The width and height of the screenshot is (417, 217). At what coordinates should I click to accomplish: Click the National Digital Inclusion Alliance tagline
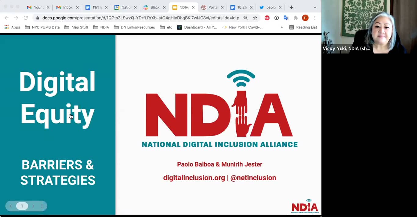(219, 144)
